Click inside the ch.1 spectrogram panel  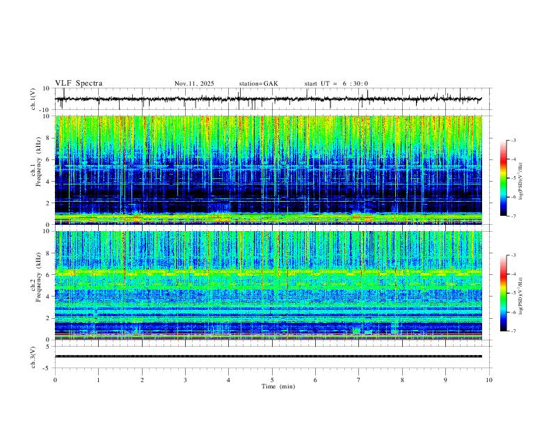point(268,170)
